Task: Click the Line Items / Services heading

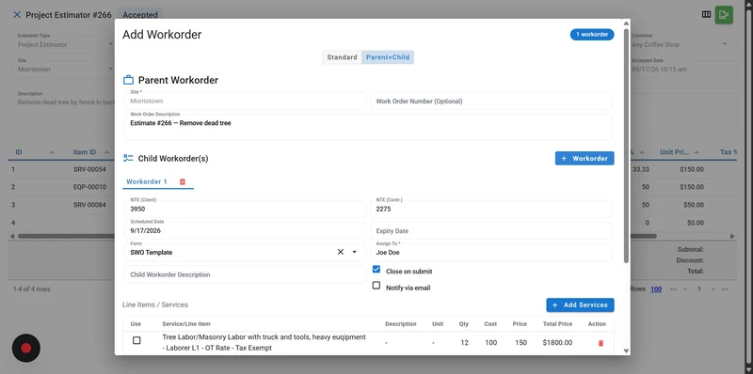Action: click(155, 305)
